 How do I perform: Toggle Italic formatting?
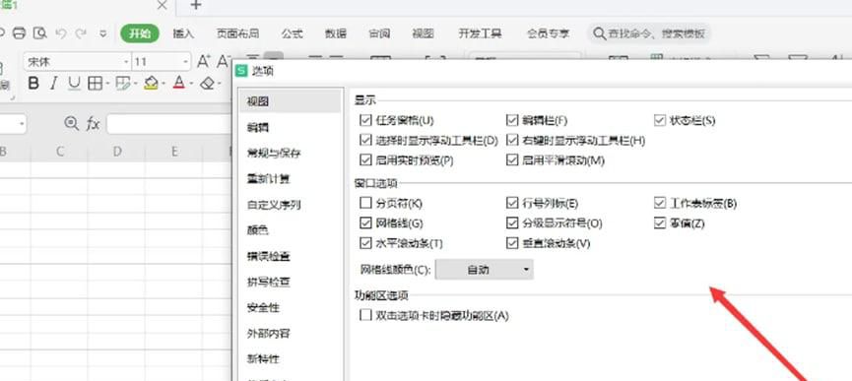[x=53, y=83]
